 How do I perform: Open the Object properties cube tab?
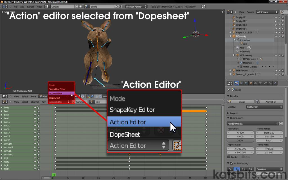[251, 83]
